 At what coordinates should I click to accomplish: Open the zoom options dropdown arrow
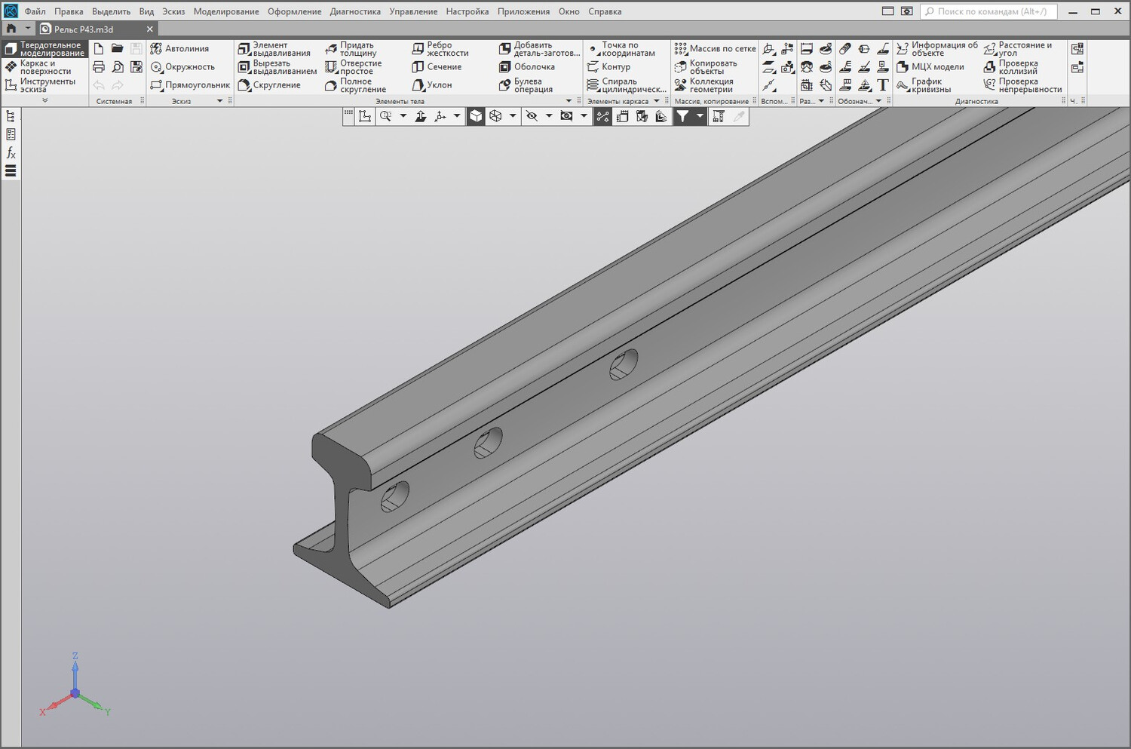point(403,116)
